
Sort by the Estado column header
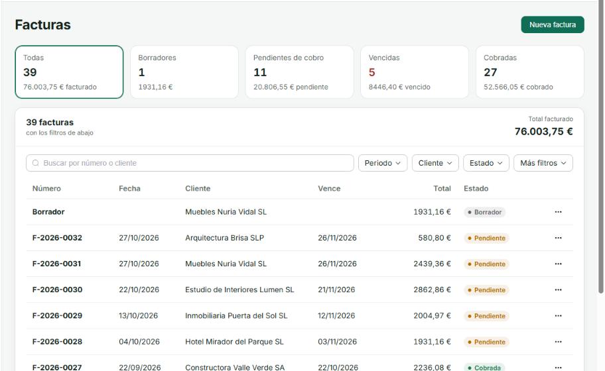click(x=476, y=188)
